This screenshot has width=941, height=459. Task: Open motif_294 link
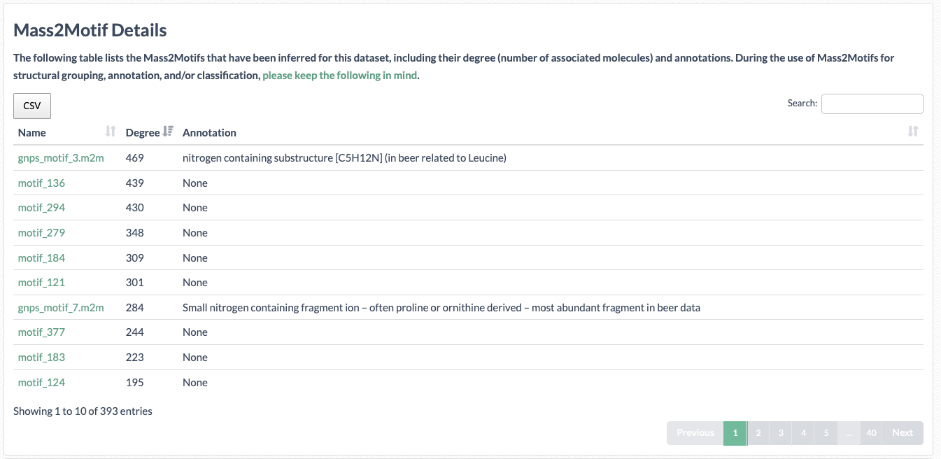point(41,208)
